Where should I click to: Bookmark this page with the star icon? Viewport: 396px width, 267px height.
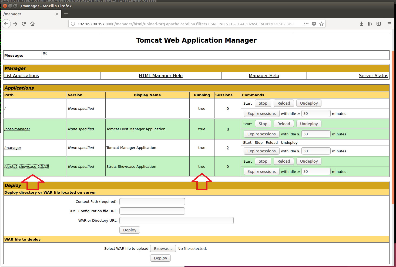[321, 24]
